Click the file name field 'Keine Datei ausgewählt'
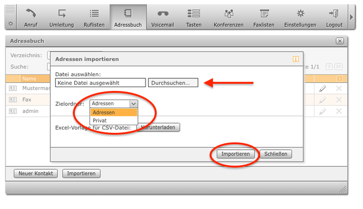This screenshot has height=209, width=363. tap(100, 83)
